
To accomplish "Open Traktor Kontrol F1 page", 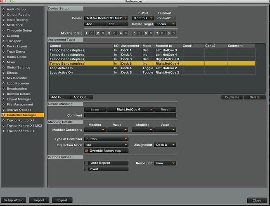I will point(21,131).
